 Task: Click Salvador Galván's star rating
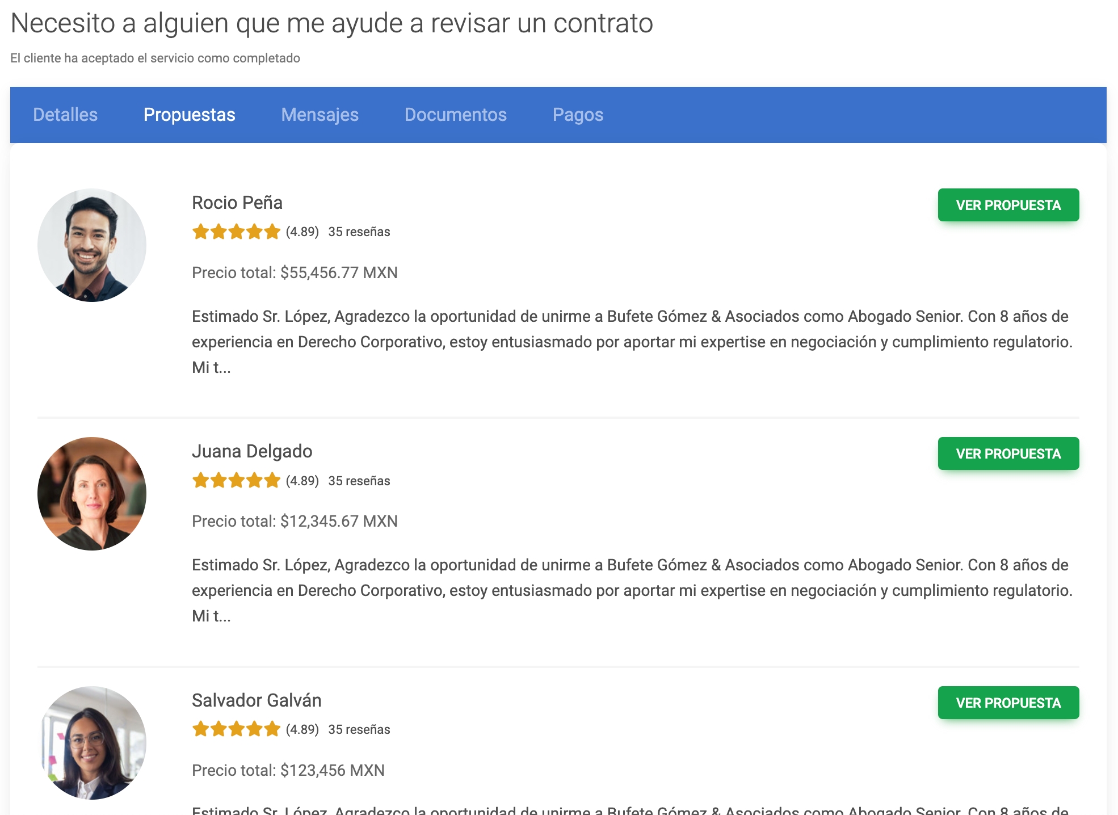[236, 729]
